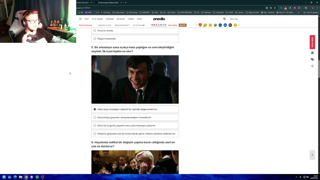The height and width of the screenshot is (180, 320).
Task: Click the black 'ok' round icon
Action: pos(230,25)
